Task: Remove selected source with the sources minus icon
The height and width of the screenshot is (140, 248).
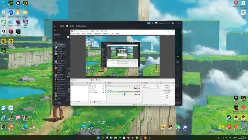Action: [x=92, y=102]
